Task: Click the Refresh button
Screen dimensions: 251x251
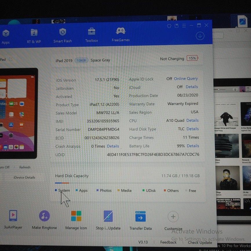Action: point(25,167)
